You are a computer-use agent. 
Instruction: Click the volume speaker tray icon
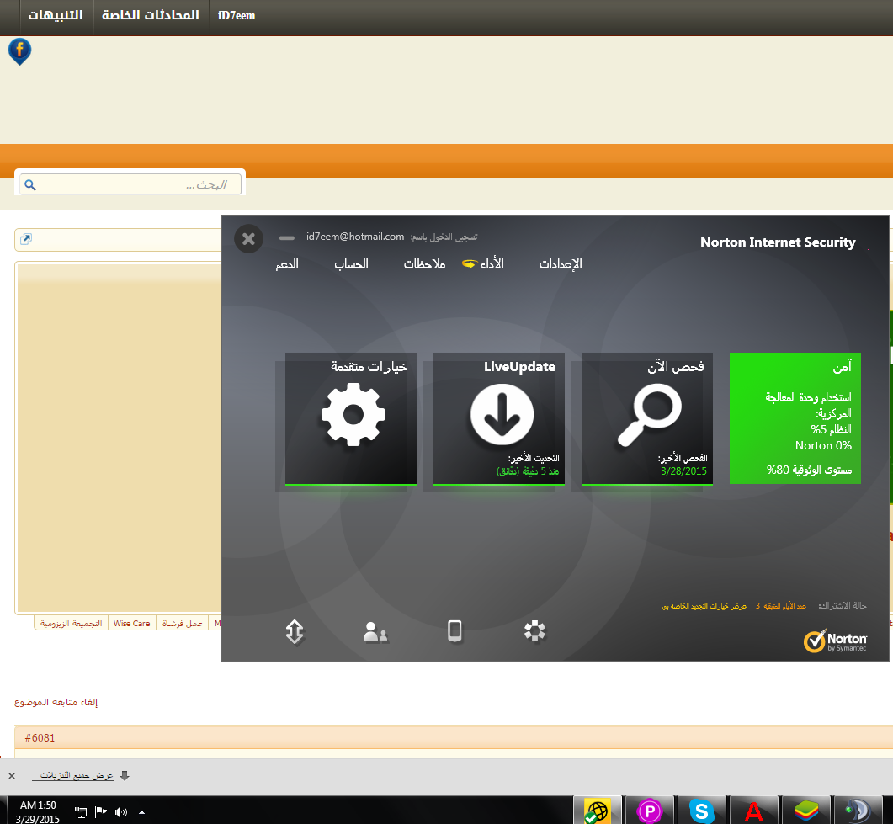point(120,812)
